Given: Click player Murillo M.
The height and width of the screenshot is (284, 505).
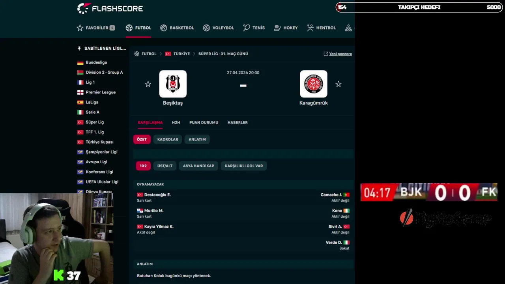Looking at the screenshot, I should 154,211.
